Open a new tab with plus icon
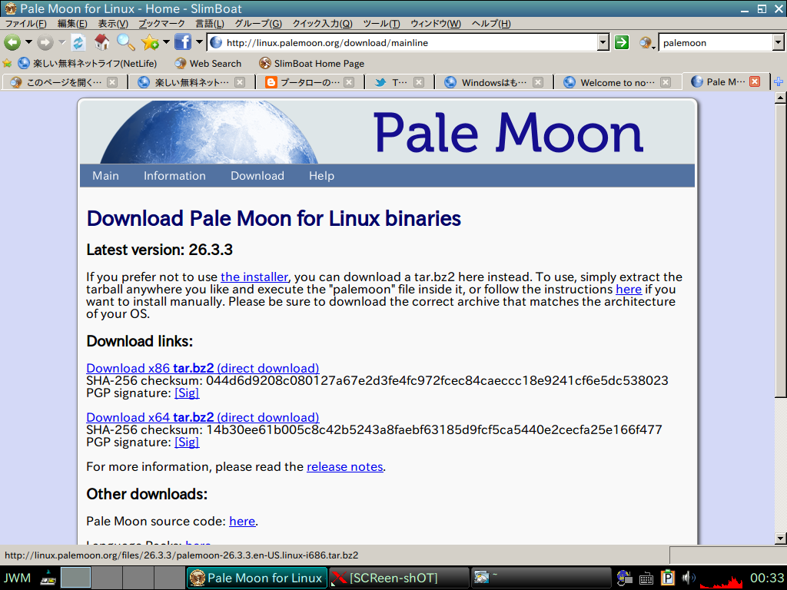The height and width of the screenshot is (590, 787). [779, 81]
